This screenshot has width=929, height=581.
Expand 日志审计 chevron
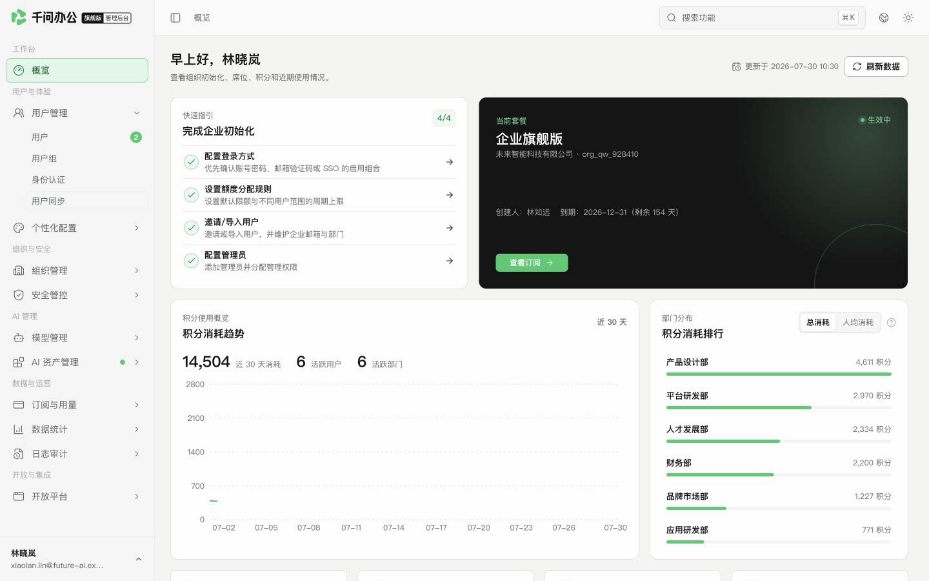click(137, 454)
